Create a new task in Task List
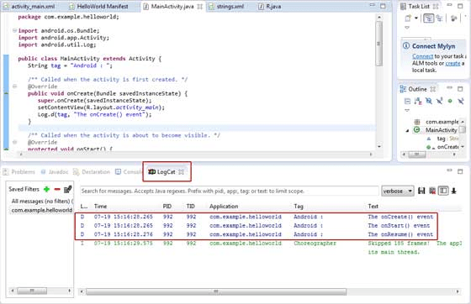This screenshot has height=304, width=471. click(x=408, y=18)
